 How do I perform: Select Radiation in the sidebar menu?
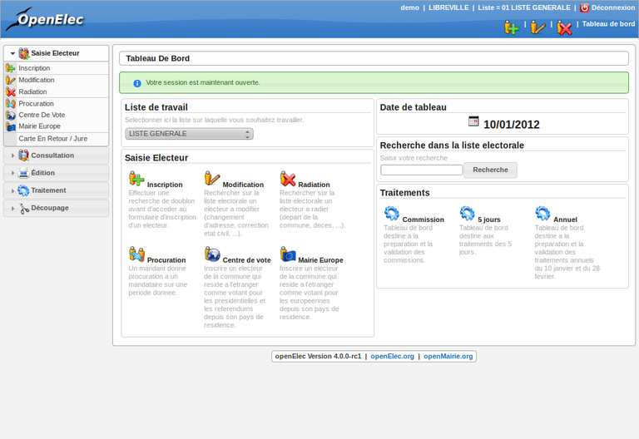click(x=32, y=91)
